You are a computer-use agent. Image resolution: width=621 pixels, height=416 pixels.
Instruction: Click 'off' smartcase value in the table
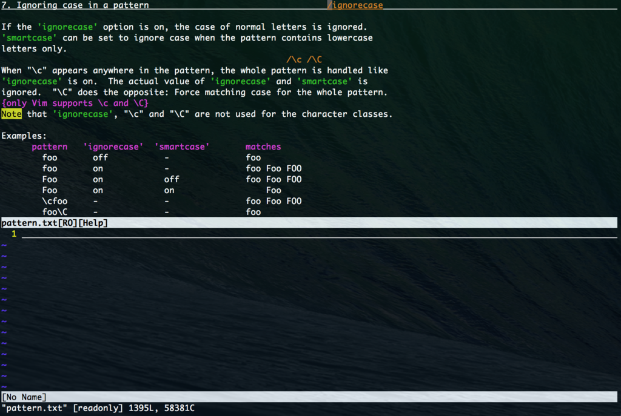click(x=172, y=179)
